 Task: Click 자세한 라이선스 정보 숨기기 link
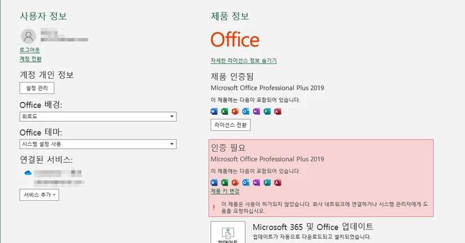243,60
